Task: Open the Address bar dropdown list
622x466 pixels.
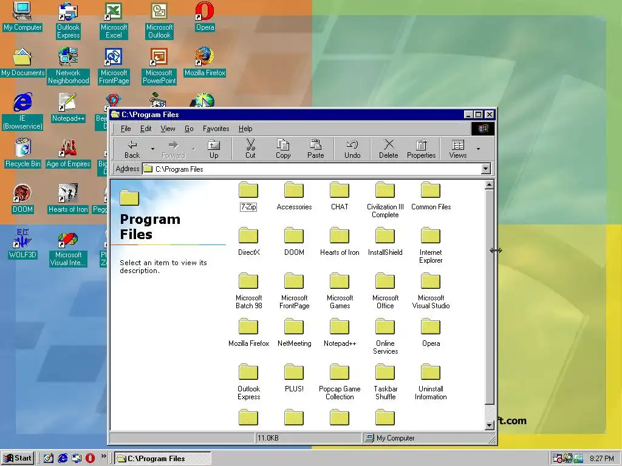Action: (485, 169)
